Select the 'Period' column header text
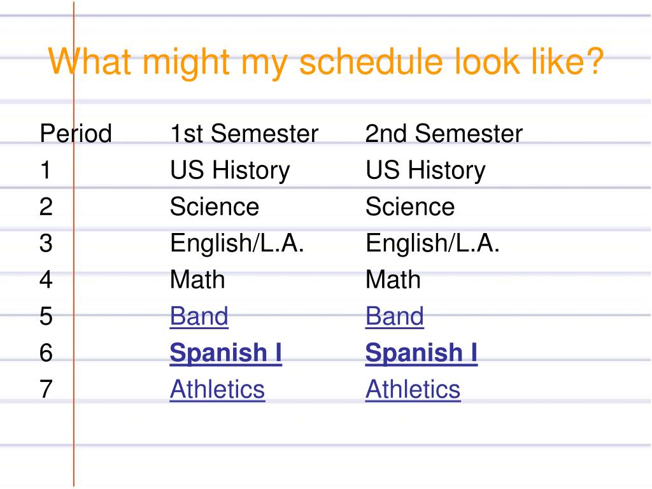652x489 pixels. pyautogui.click(x=76, y=134)
